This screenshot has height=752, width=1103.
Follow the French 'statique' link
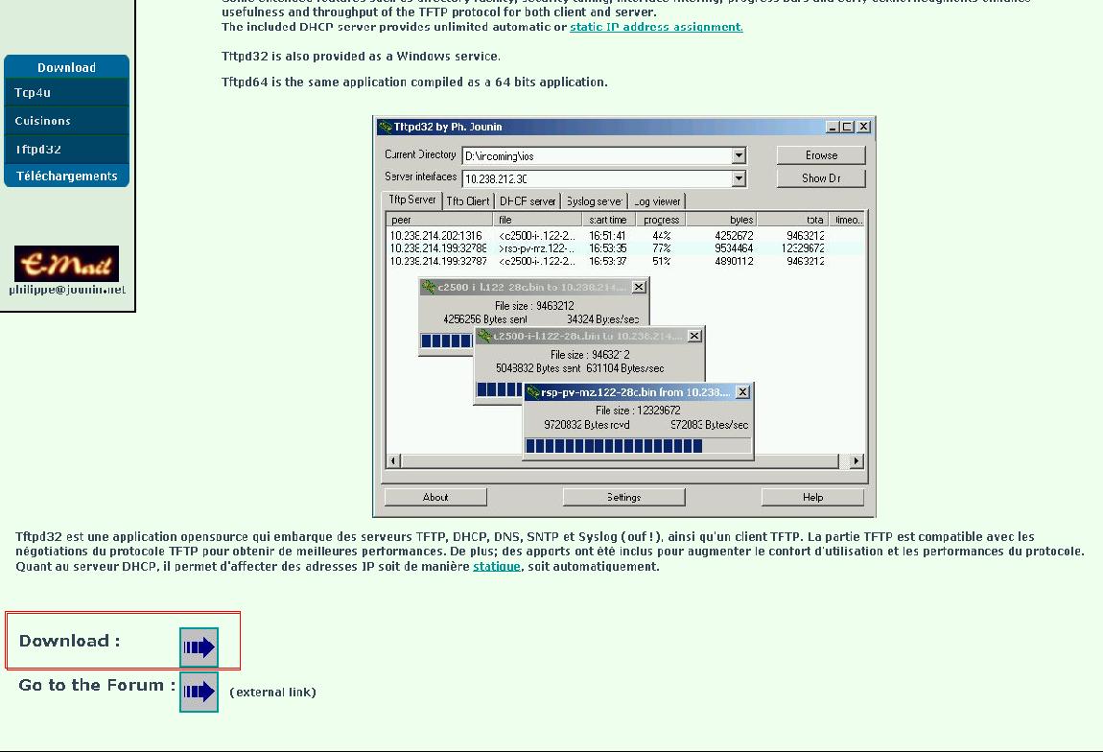point(497,566)
